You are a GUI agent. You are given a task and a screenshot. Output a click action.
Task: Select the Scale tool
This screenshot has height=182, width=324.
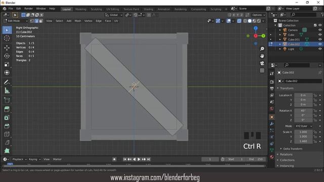tap(7, 64)
